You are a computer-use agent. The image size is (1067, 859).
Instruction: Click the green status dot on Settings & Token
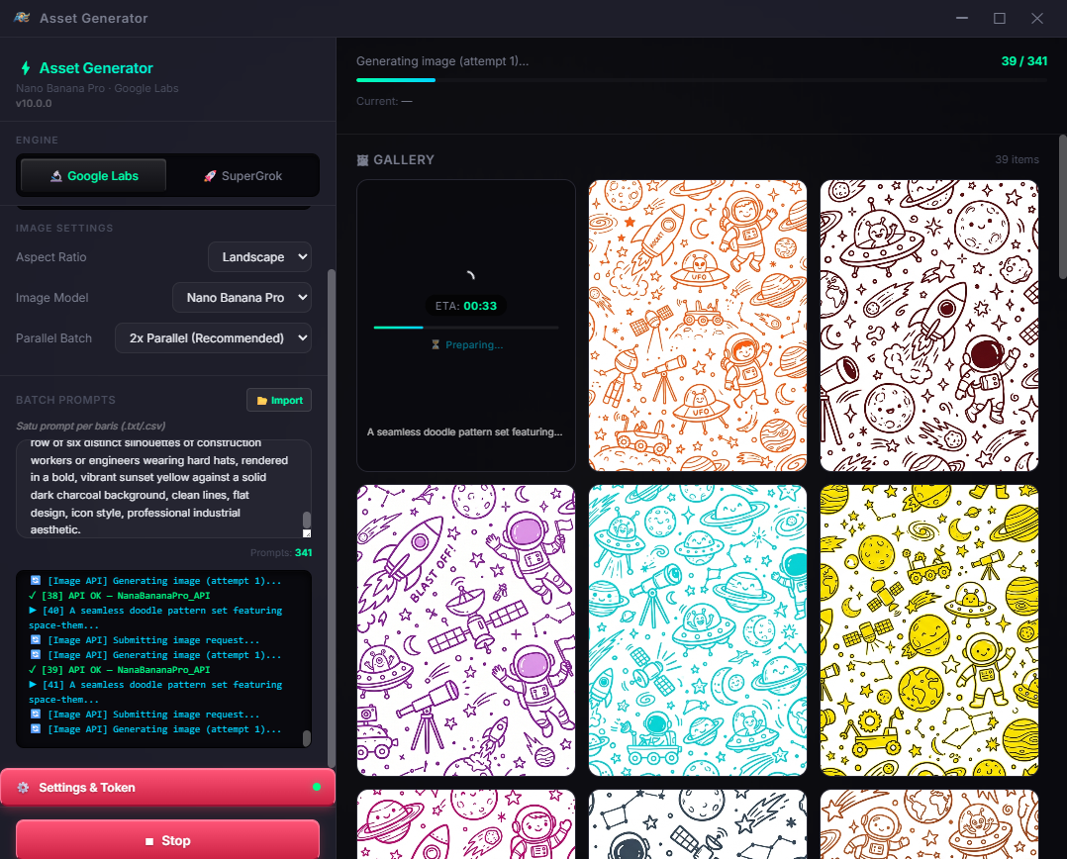point(317,787)
